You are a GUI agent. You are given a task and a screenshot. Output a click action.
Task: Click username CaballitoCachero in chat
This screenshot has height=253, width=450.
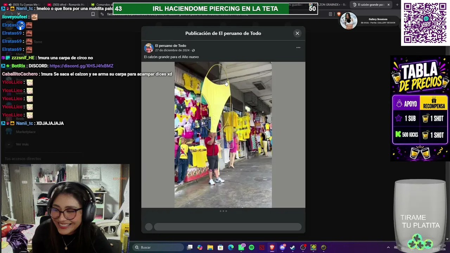click(20, 74)
